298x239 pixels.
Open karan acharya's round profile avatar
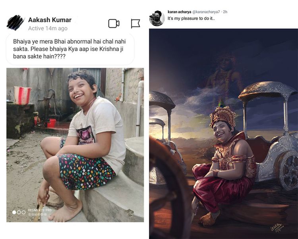[x=157, y=18]
